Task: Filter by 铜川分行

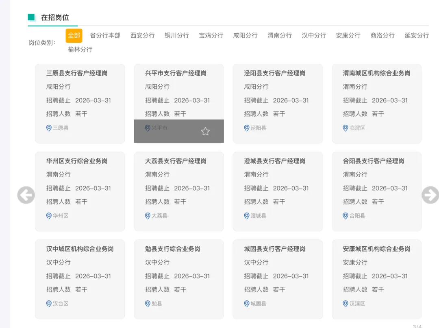Action: coord(177,35)
